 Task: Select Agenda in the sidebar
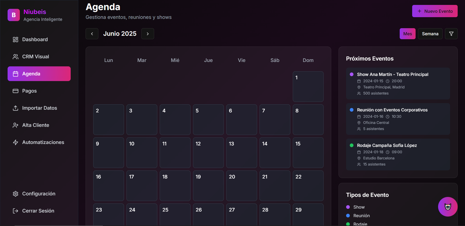(x=39, y=74)
